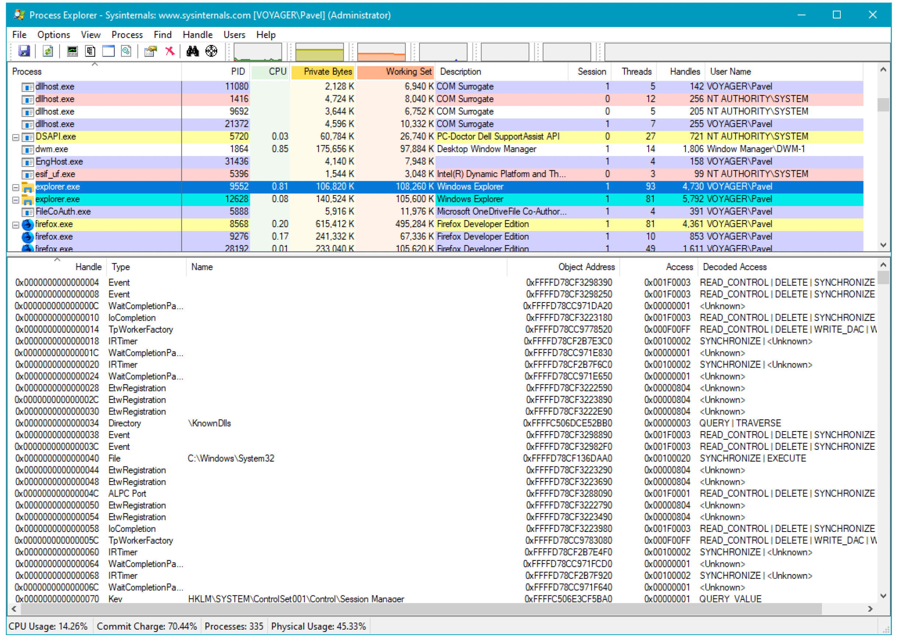Viewport: 897px width, 641px height.
Task: Open the Users menu
Action: pyautogui.click(x=234, y=35)
